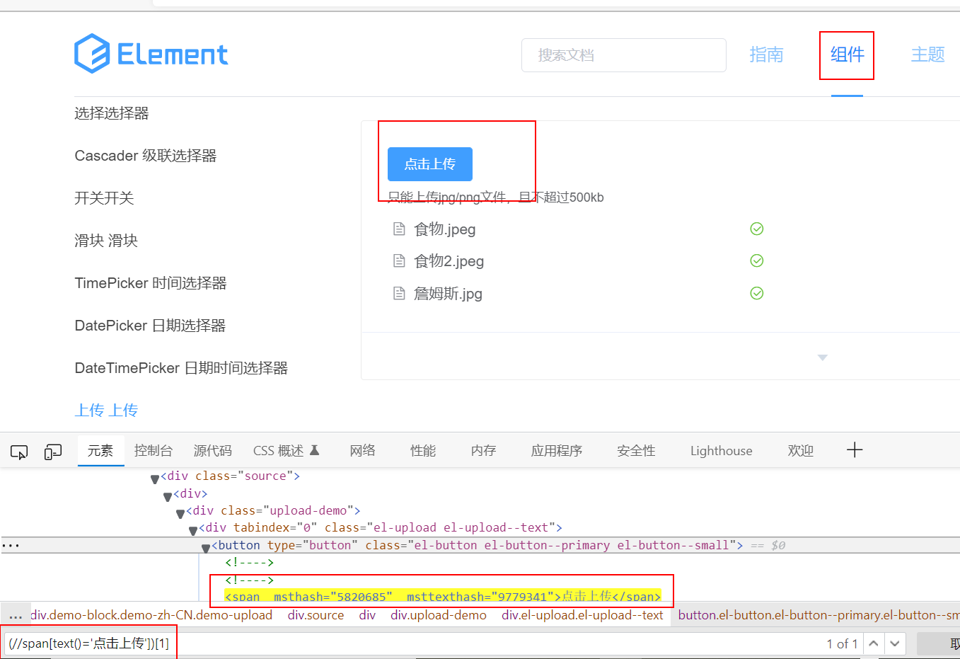
Task: Collapse the div.upload-demo DOM node
Action: pos(180,510)
